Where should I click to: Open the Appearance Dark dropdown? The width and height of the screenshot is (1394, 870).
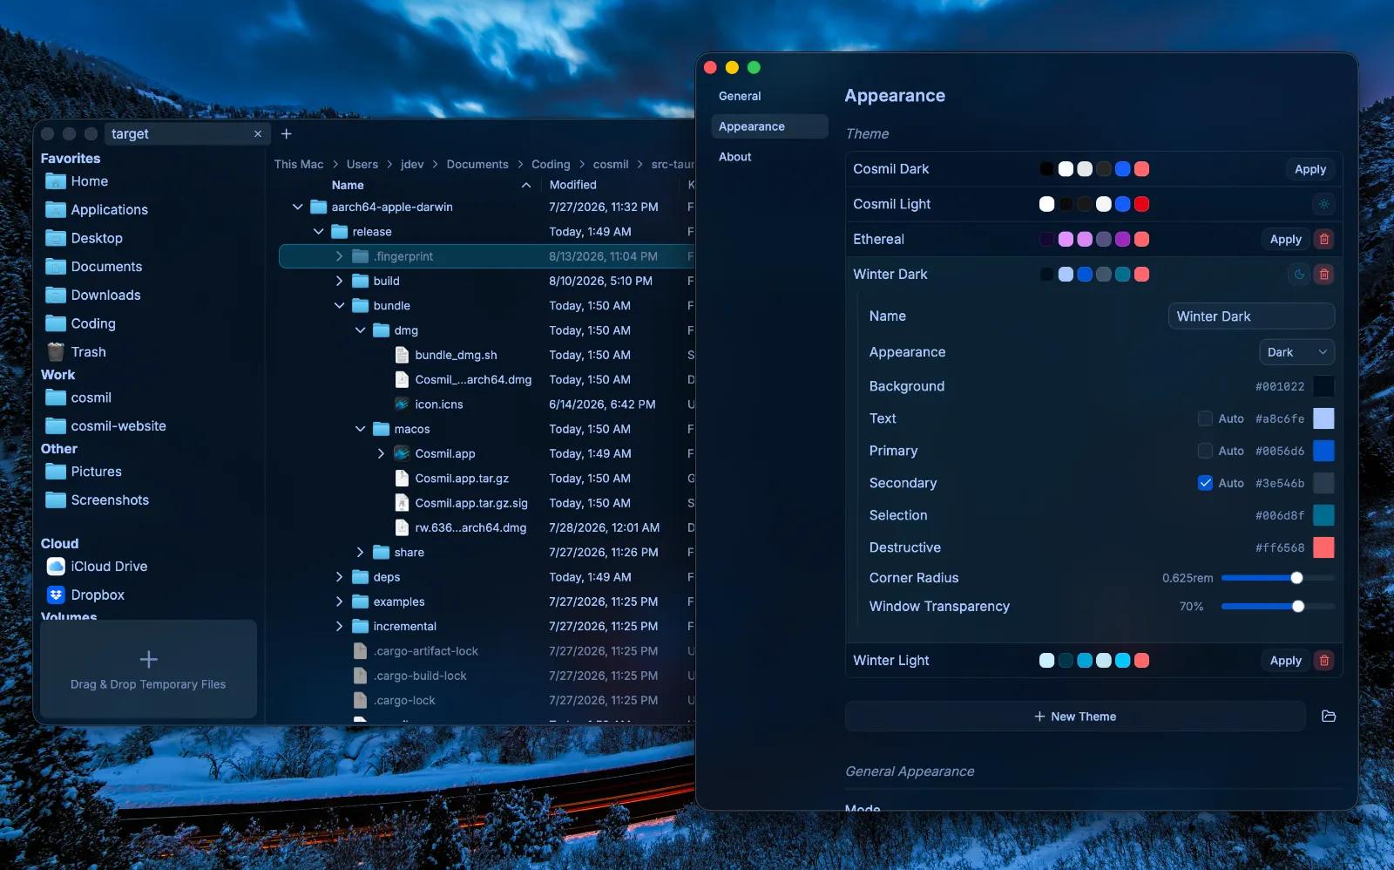coord(1296,352)
